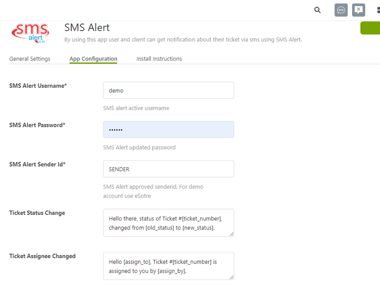Open the SMS speech bubble icon
The height and width of the screenshot is (285, 380).
(341, 10)
